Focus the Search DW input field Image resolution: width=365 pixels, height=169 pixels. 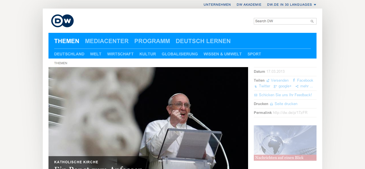pos(281,21)
